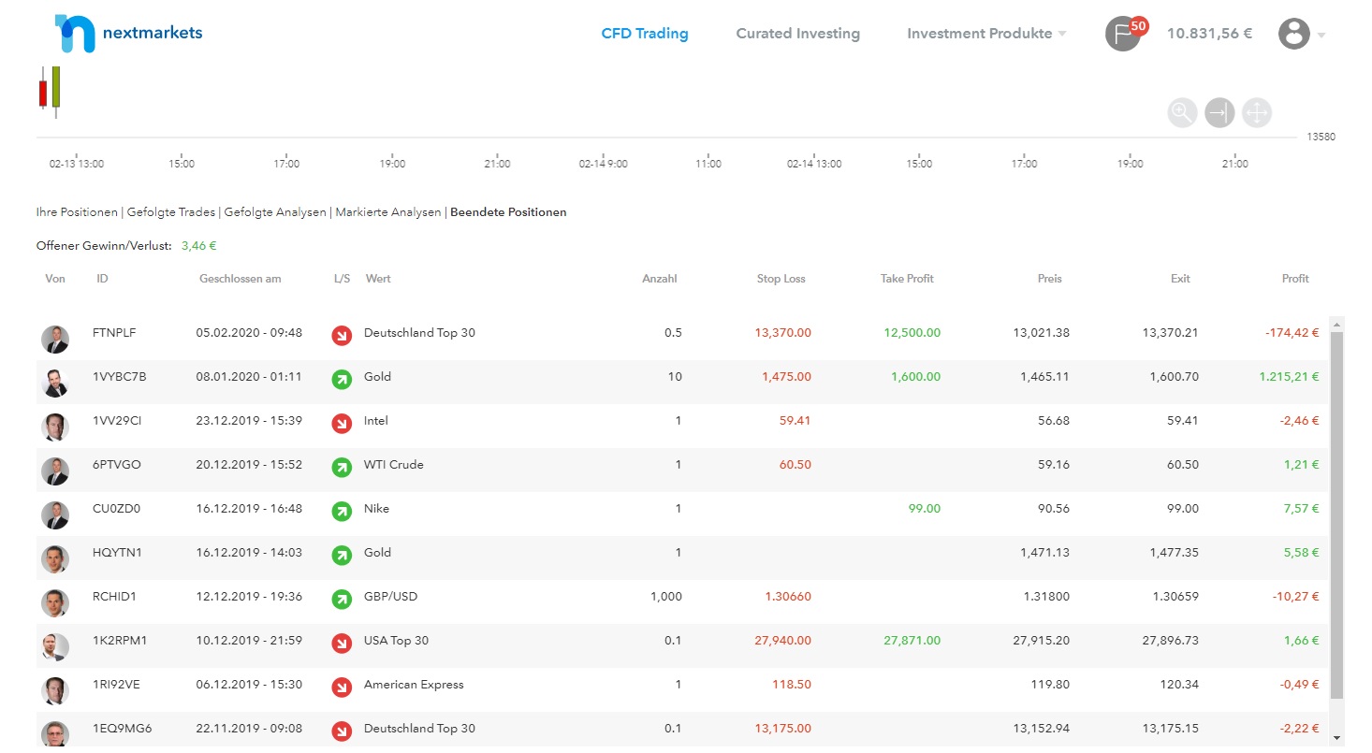Open the notifications flag icon with badge 50
This screenshot has width=1372, height=753.
pos(1125,34)
